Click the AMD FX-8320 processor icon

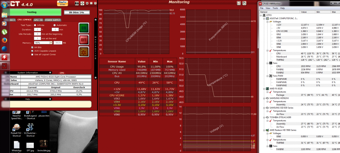tap(267, 89)
